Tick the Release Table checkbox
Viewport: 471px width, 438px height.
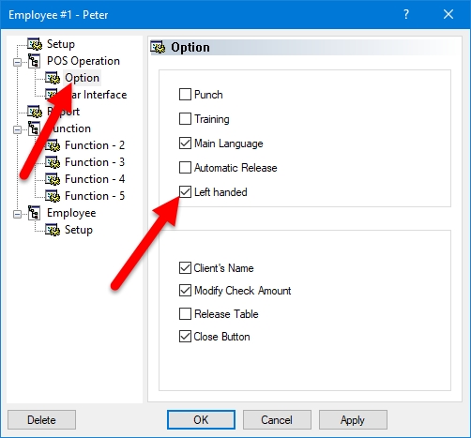tap(185, 314)
